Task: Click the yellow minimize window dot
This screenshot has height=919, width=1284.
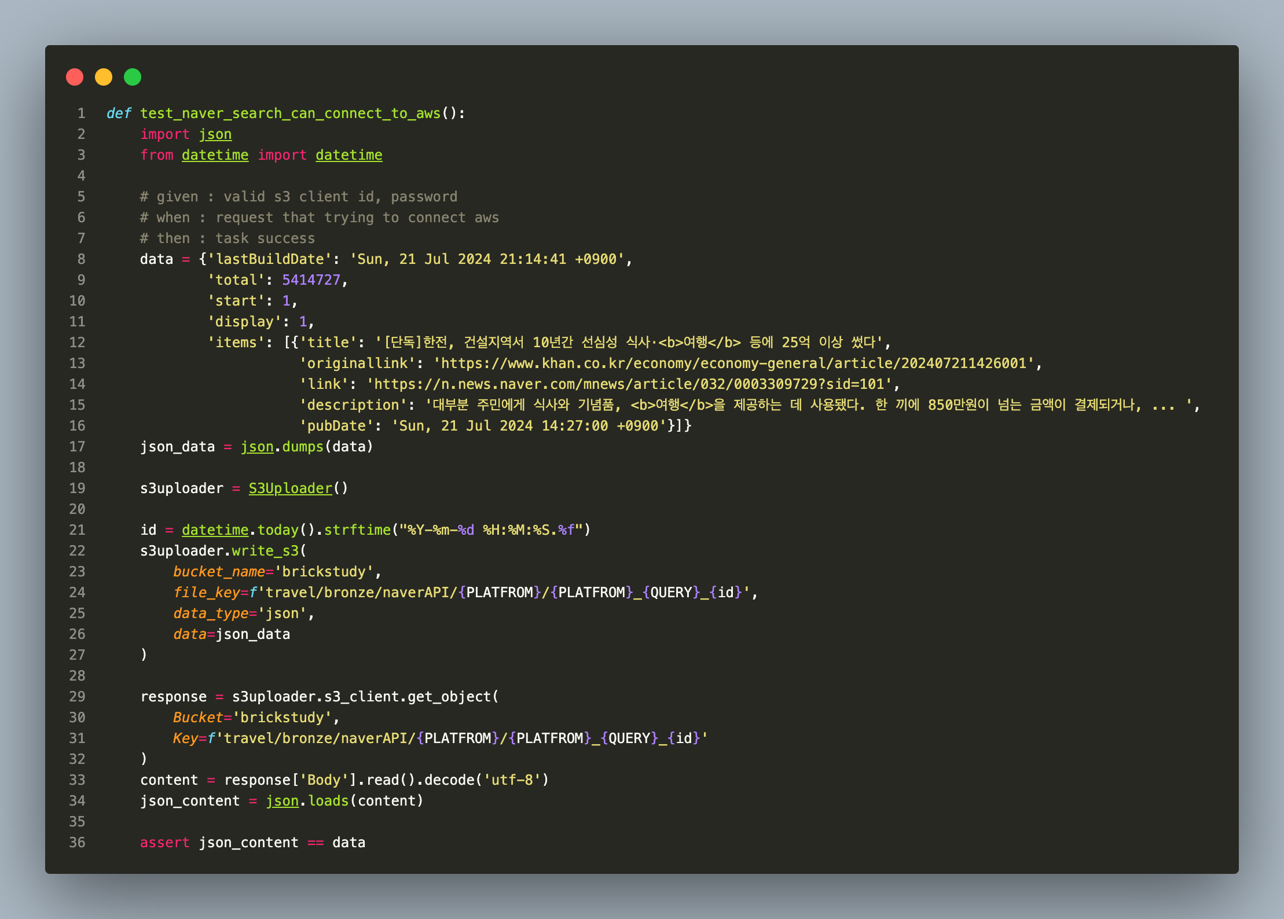Action: click(x=104, y=77)
